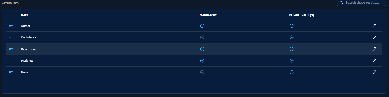Click the DEFAULT VALUE(S) column header
The height and width of the screenshot is (97, 389).
(x=301, y=15)
